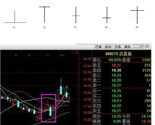Select the 买二 price 18.24
This screenshot has width=155, height=125.
(x=116, y=96)
